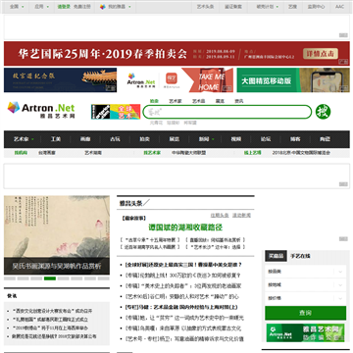Image resolution: width=353 pixels, height=353 pixels.
Task: Switch to the 手艺在线 tab
Action: pos(300,256)
